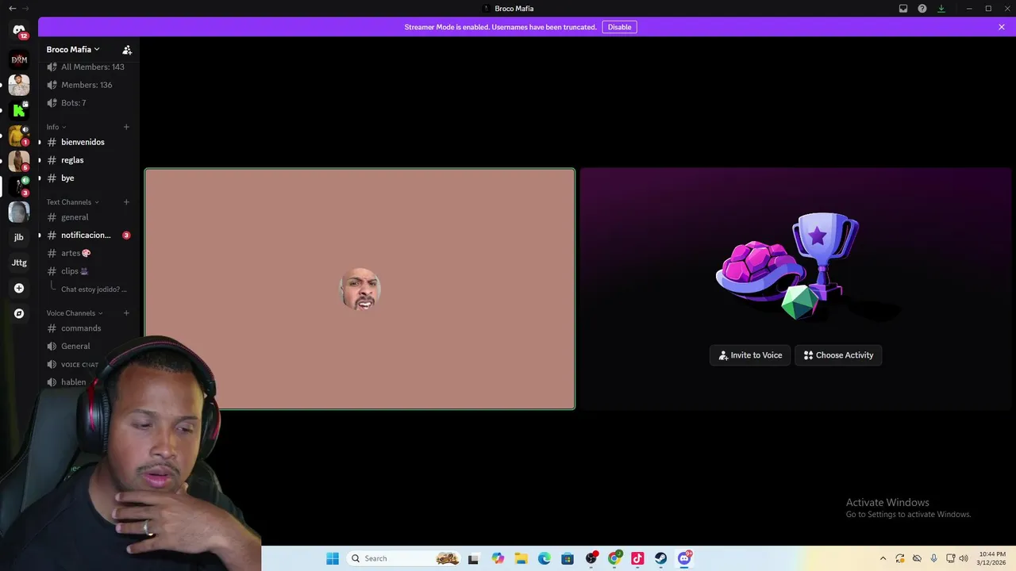Open the 'Chat estoy jodido?' thread

[94, 289]
